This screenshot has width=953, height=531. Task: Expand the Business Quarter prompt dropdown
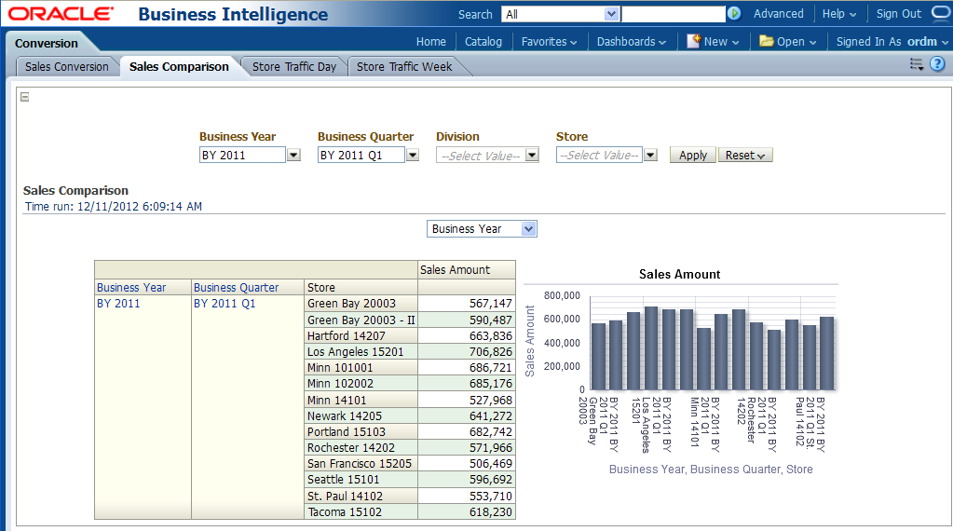click(x=413, y=156)
